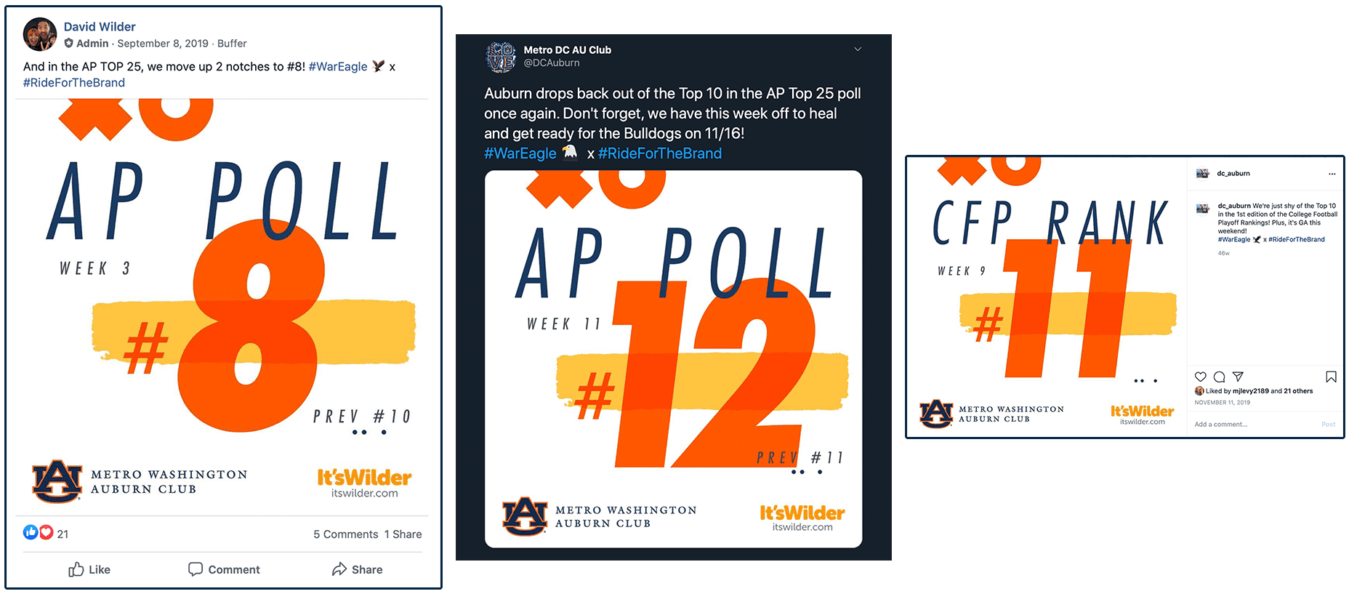Open the #WarEagle hashtag in Facebook post
Viewport: 1349px width, 594px height.
tap(338, 66)
